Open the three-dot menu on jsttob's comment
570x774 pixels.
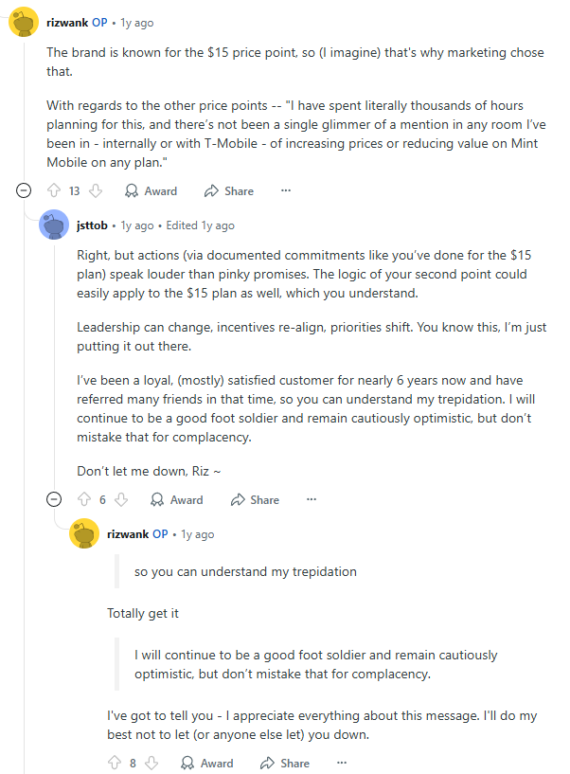[x=312, y=499]
